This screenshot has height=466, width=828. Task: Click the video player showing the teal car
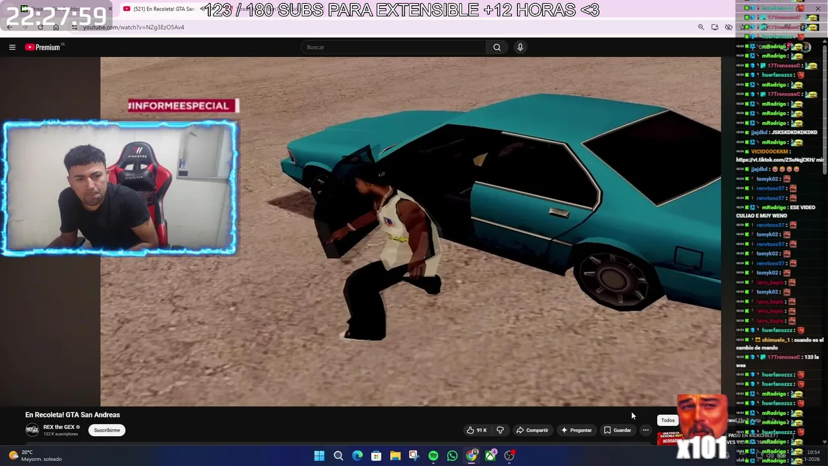point(411,232)
